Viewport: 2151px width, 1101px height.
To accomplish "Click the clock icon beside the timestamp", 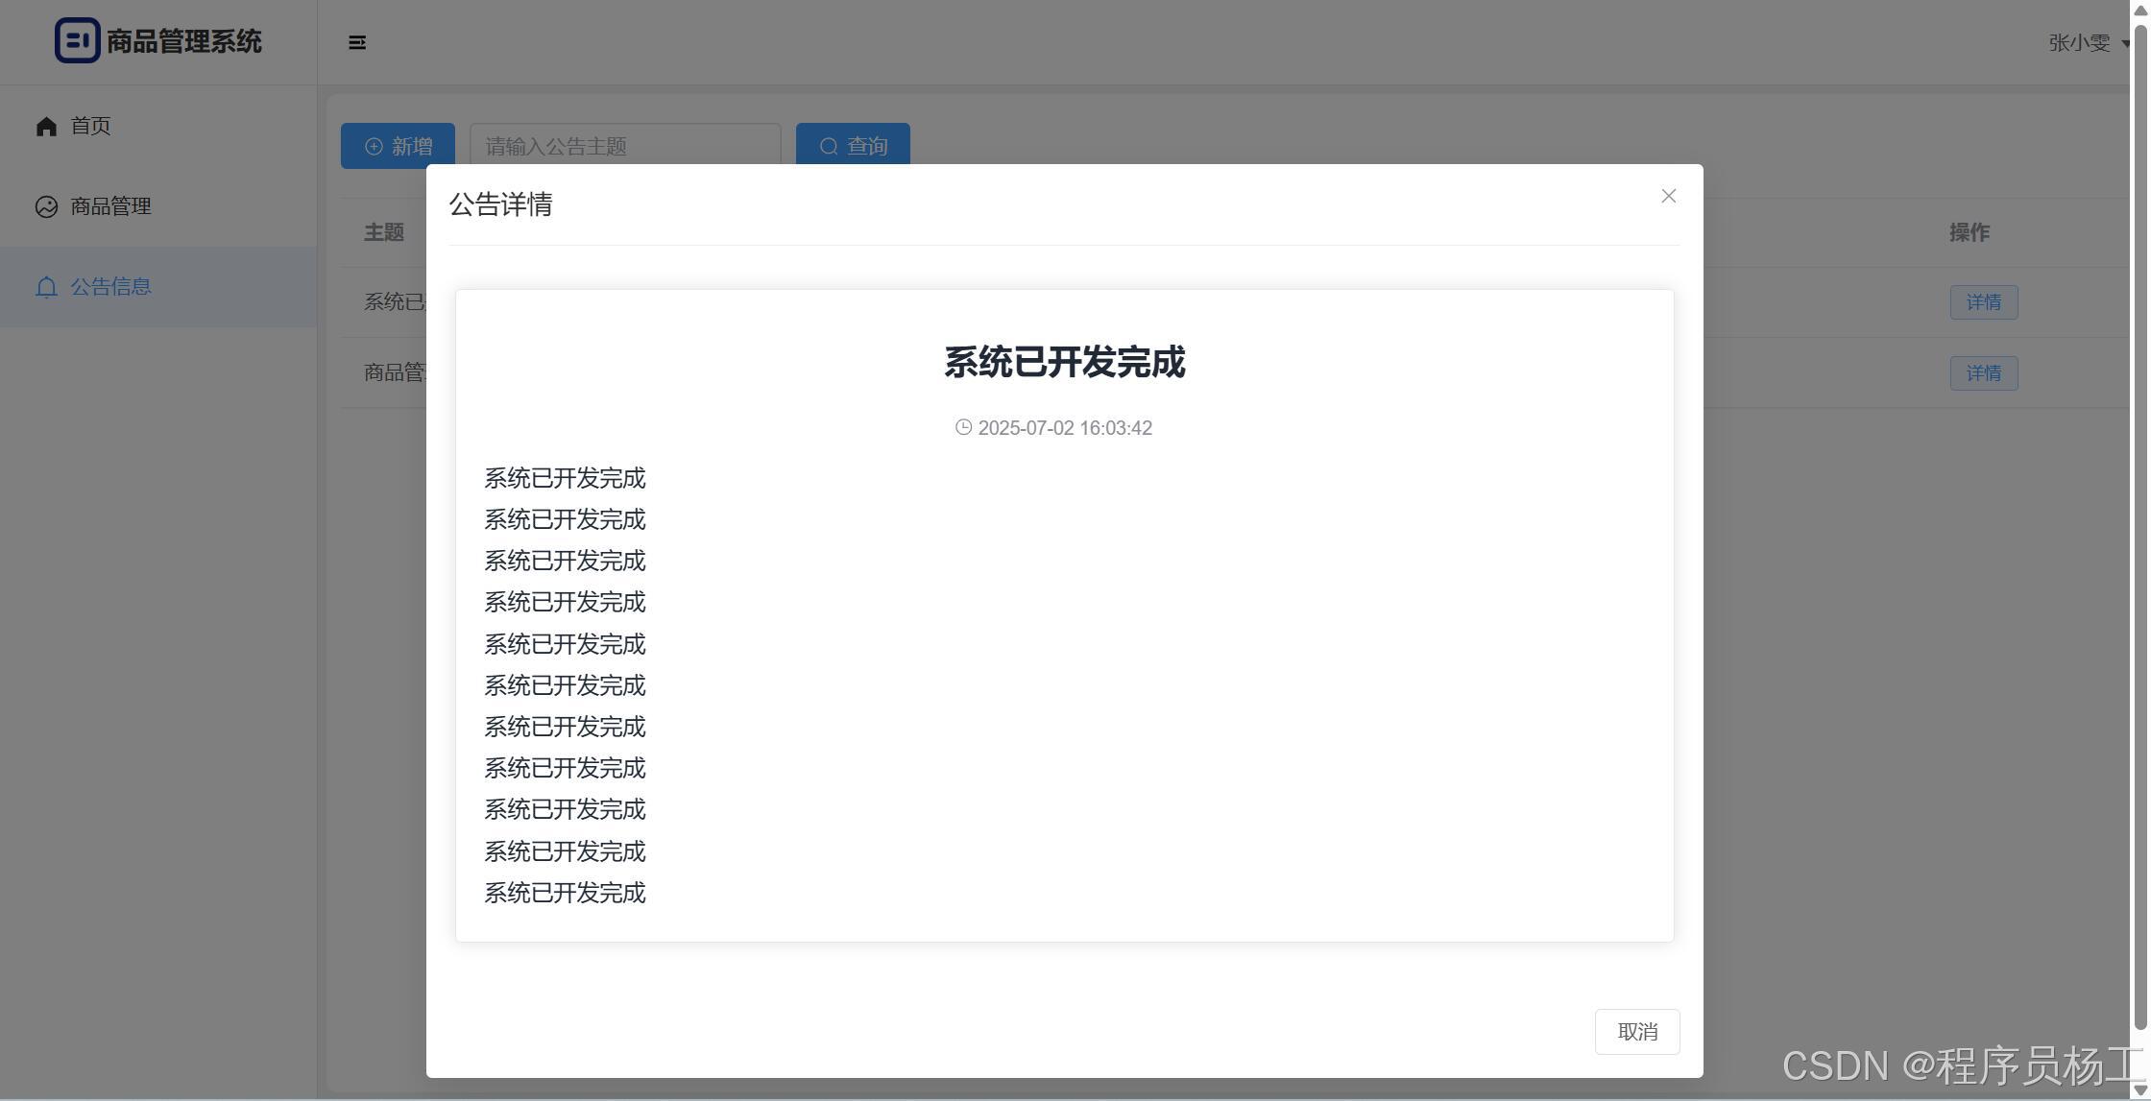I will [x=963, y=427].
